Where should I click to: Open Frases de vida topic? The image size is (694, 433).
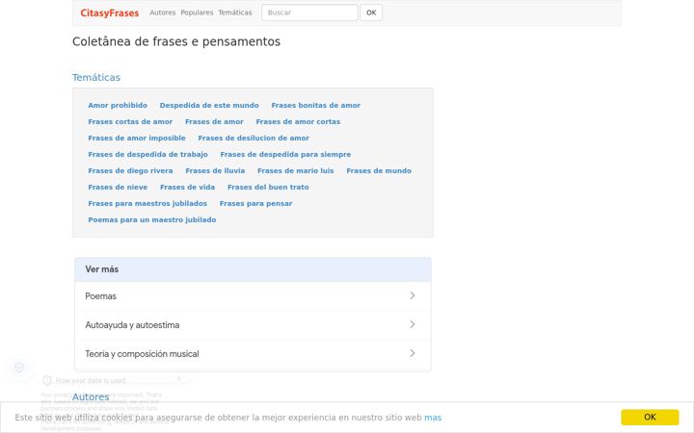tap(187, 187)
